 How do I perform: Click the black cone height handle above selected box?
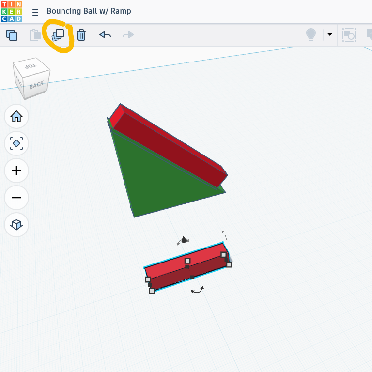(x=184, y=240)
